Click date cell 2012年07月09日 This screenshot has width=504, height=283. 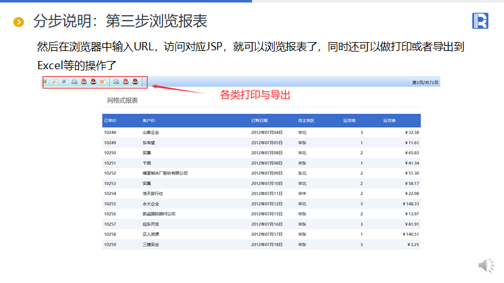click(266, 174)
